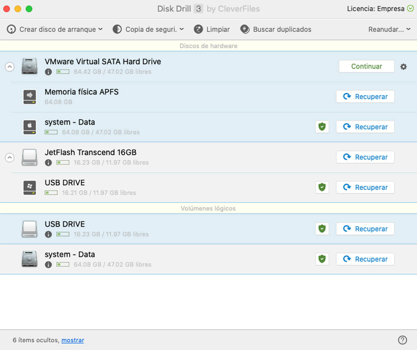Viewport: 417px width, 350px height.
Task: Click the JetFlash Transcend external drive icon
Action: click(x=30, y=157)
